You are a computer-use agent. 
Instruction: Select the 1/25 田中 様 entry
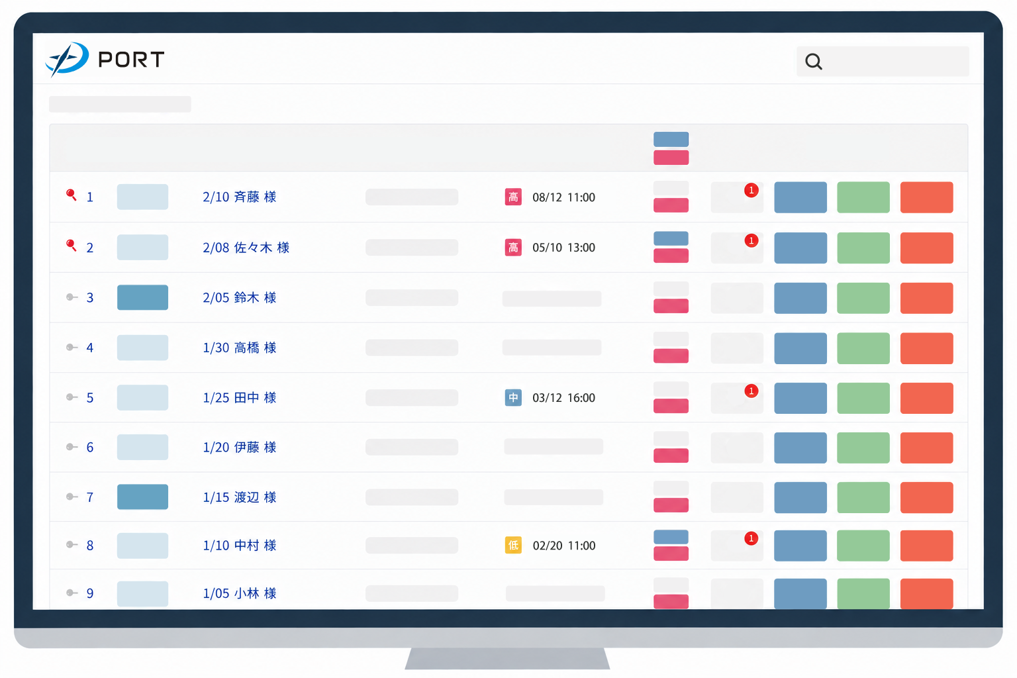click(240, 398)
